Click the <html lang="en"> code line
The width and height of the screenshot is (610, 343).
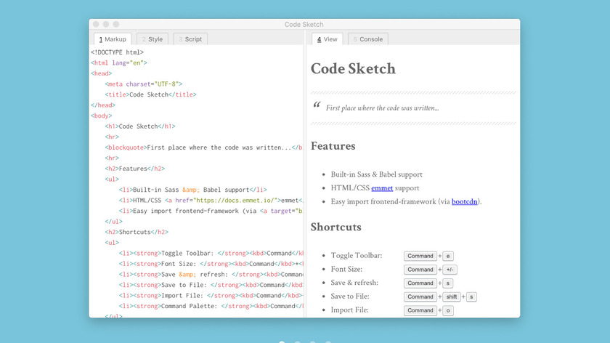tap(119, 62)
